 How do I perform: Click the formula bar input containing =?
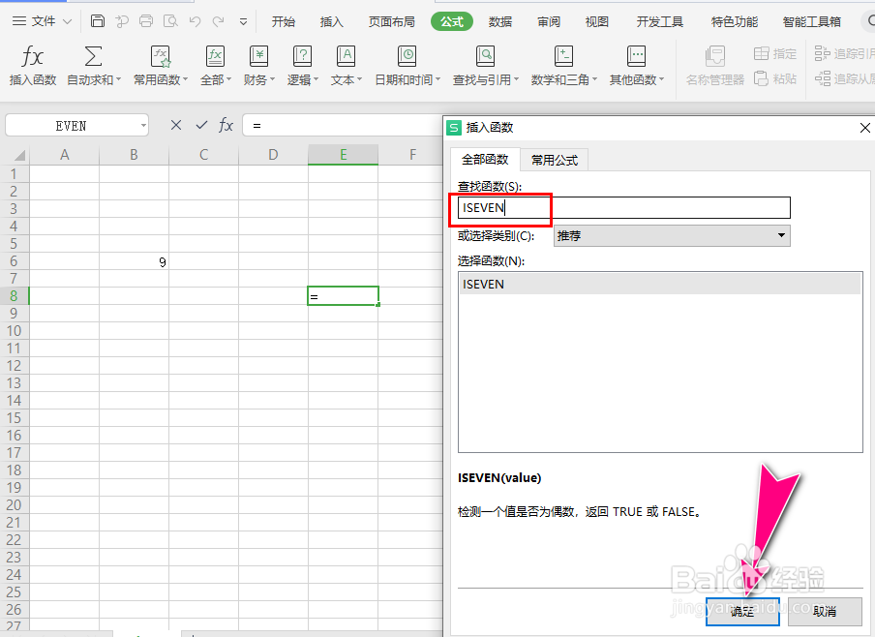pyautogui.click(x=343, y=126)
